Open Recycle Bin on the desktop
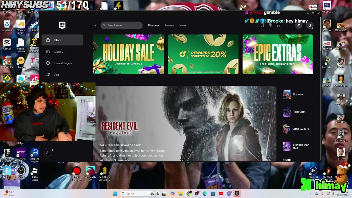Screen dimensions: 352x198 7,26
